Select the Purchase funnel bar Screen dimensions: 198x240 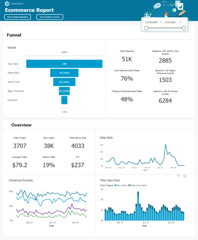[64, 100]
